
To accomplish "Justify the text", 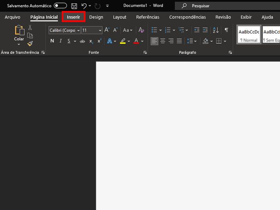I will 179,41.
